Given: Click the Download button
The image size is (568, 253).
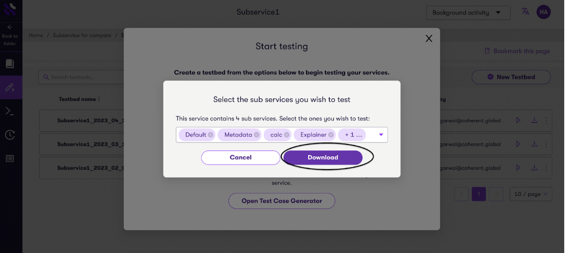Looking at the screenshot, I should (323, 158).
